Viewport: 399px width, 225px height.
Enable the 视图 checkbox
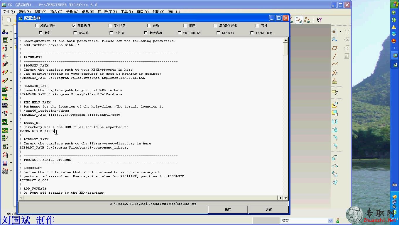[x=185, y=25]
